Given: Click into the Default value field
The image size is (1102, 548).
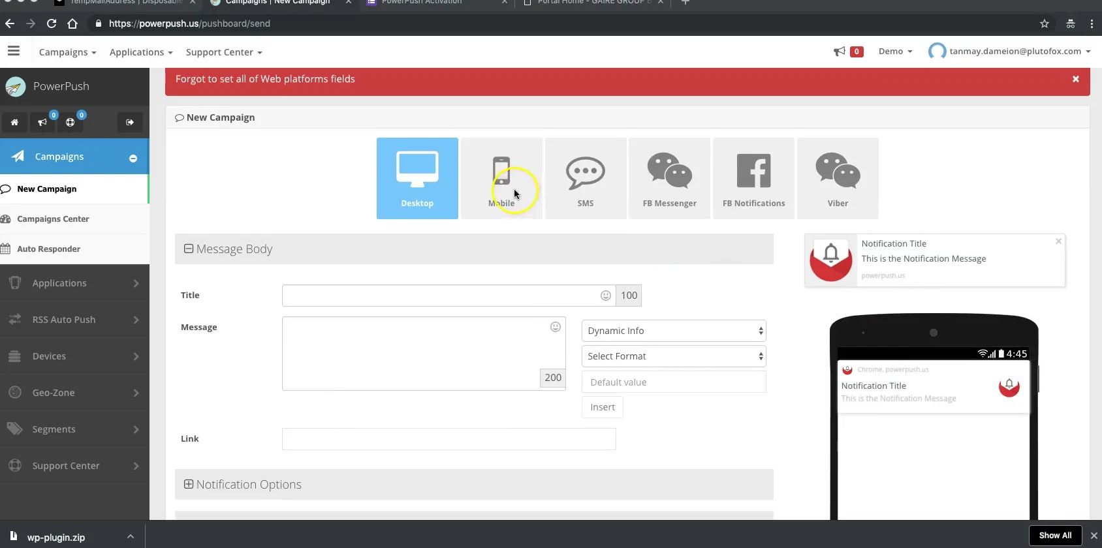Looking at the screenshot, I should tap(674, 382).
